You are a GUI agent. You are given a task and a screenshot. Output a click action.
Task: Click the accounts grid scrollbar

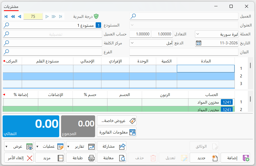(x=250, y=99)
